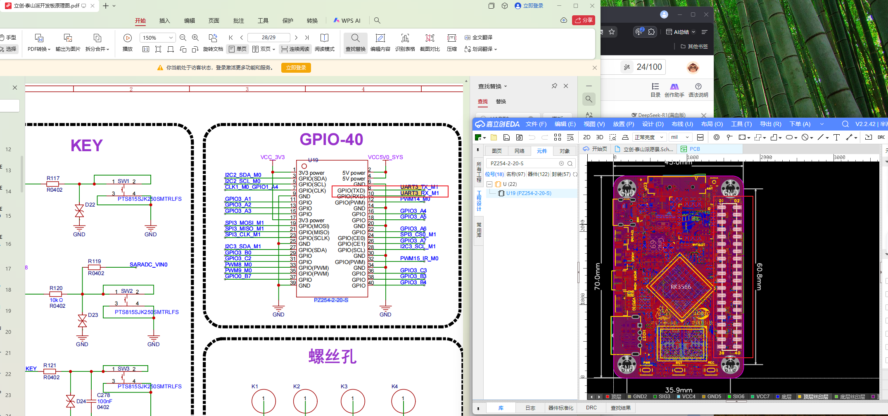
Task: Click the rotate document icon in WPS
Action: coord(213,38)
